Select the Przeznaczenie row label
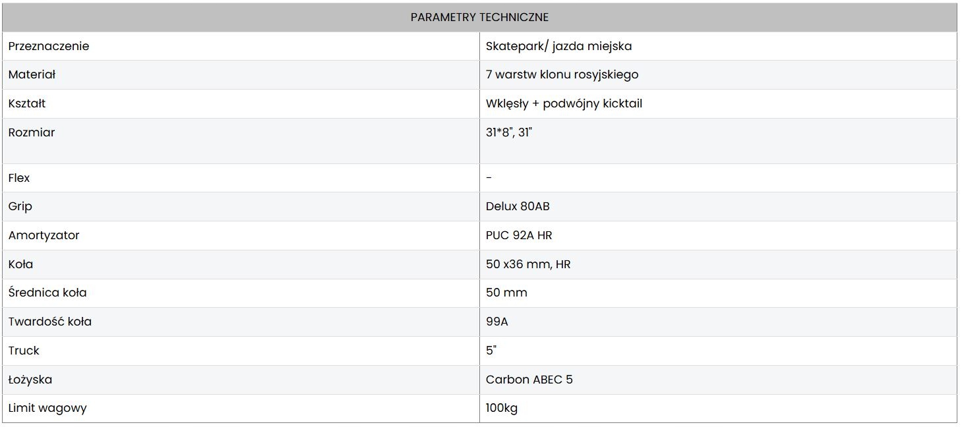The image size is (962, 427). [49, 46]
